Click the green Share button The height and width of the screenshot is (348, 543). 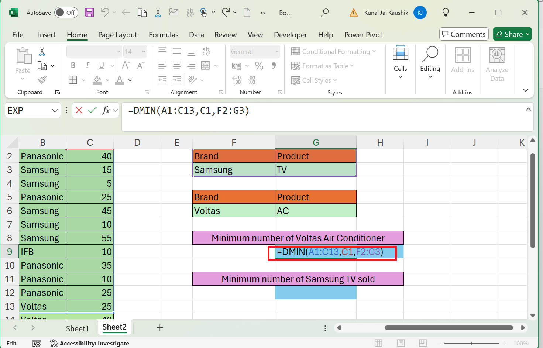[x=512, y=34]
